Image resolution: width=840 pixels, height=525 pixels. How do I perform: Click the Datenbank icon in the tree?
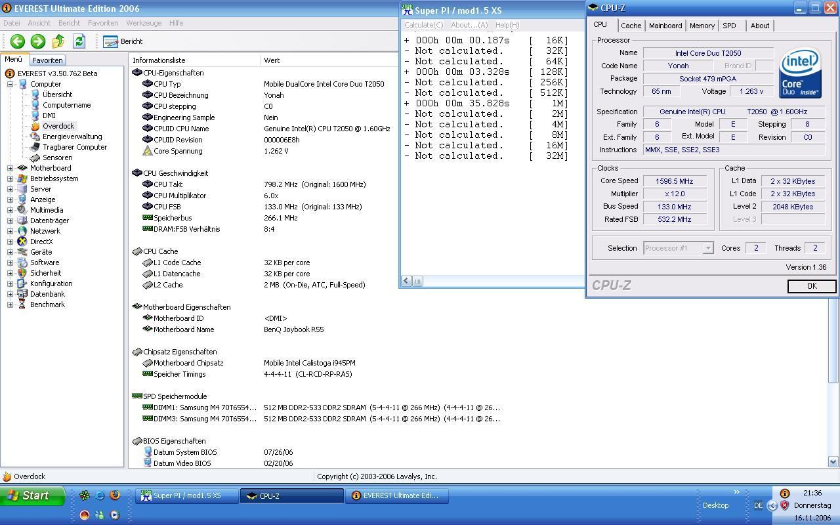click(22, 294)
